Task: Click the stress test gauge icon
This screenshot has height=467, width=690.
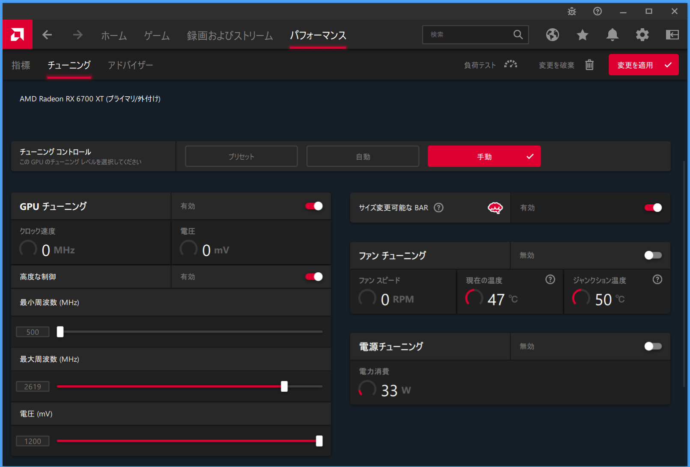Action: pos(511,65)
